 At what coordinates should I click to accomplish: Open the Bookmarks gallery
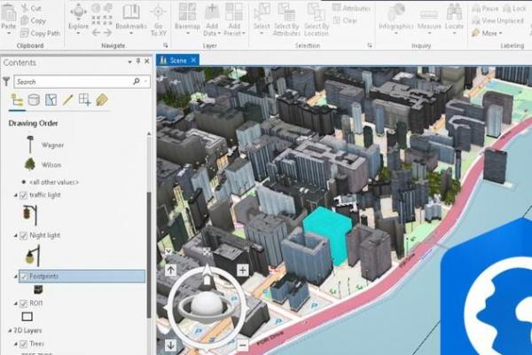coord(131,17)
